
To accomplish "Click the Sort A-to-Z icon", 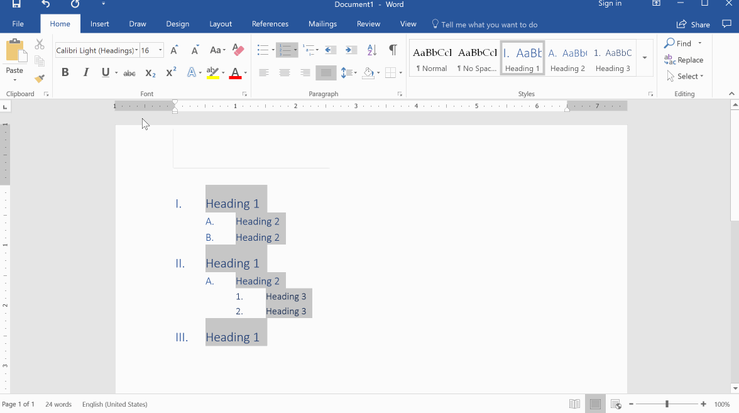I will tap(372, 50).
